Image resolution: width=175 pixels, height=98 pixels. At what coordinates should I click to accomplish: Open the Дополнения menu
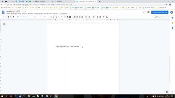[x=48, y=14]
